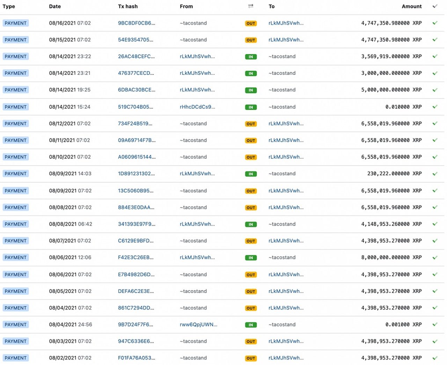The height and width of the screenshot is (365, 447).
Task: Open Tx hash 861C7294DD...
Action: (x=136, y=308)
